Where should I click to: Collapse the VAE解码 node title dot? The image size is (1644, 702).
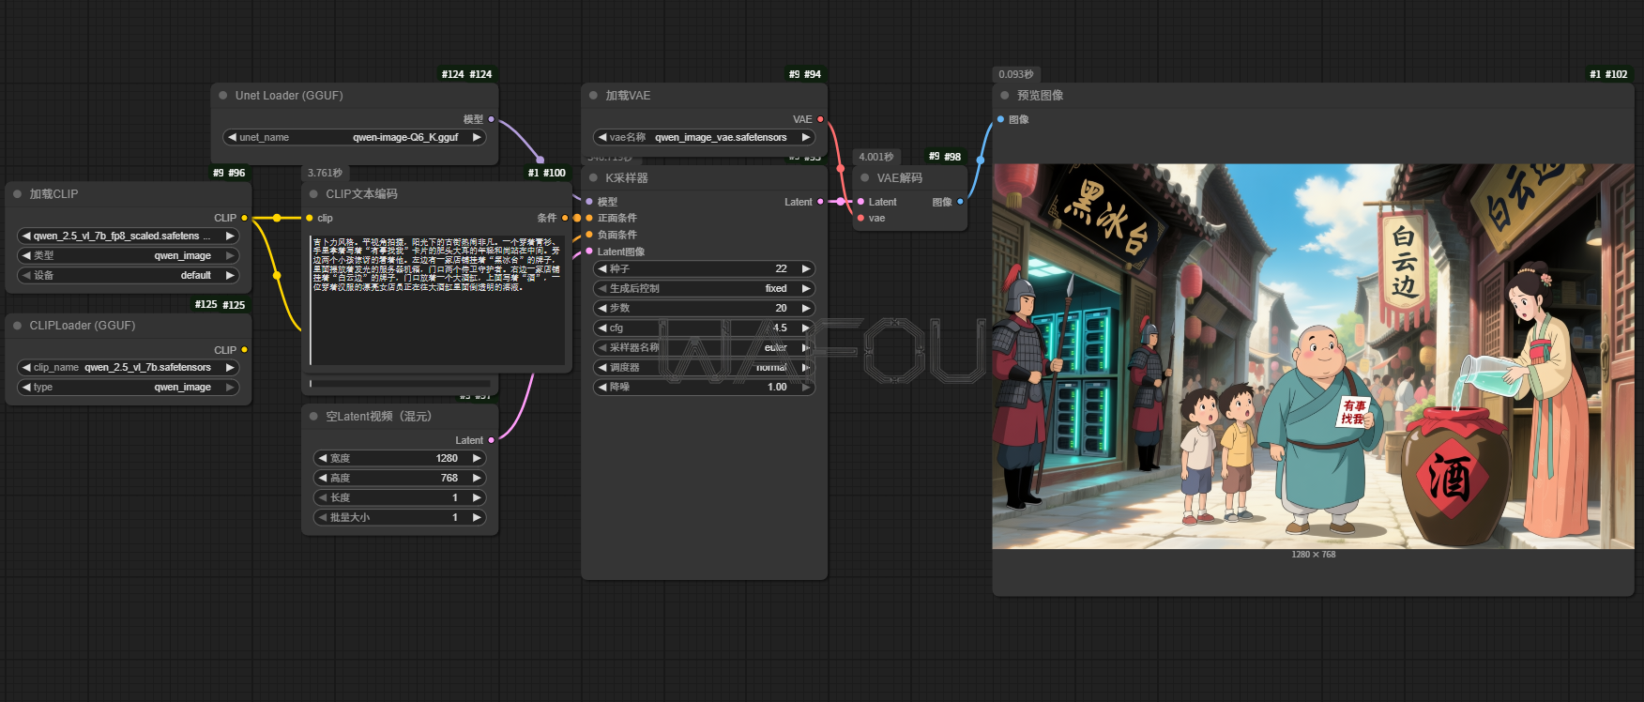[x=865, y=178]
